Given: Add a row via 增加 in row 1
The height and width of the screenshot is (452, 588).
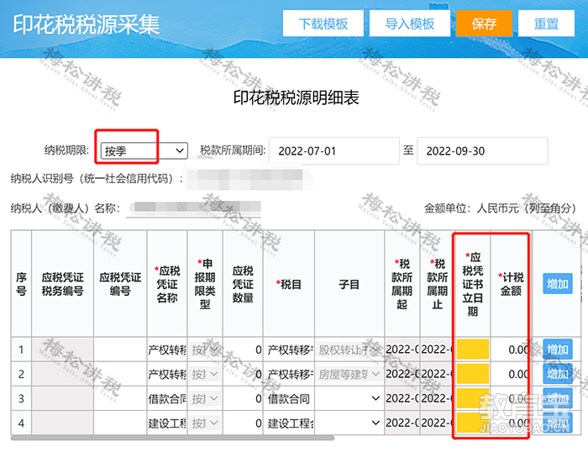Looking at the screenshot, I should coord(557,350).
